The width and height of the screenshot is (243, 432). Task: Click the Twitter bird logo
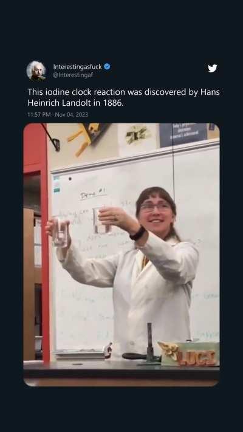tap(213, 68)
